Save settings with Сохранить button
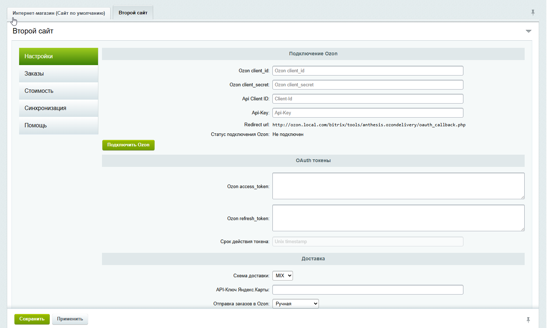This screenshot has width=547, height=328. (32, 319)
